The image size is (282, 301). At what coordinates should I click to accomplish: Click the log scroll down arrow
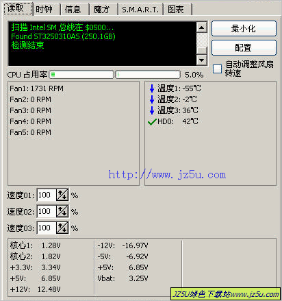(x=202, y=60)
